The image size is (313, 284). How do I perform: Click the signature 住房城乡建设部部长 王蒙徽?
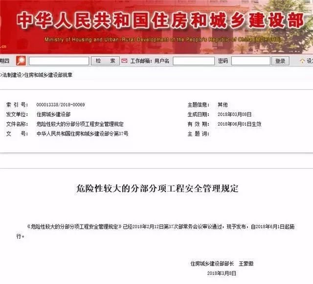click(222, 263)
